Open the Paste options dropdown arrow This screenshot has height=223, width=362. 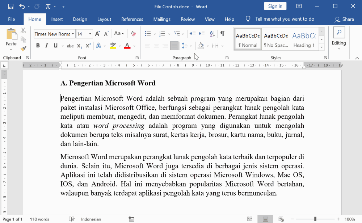point(11,49)
